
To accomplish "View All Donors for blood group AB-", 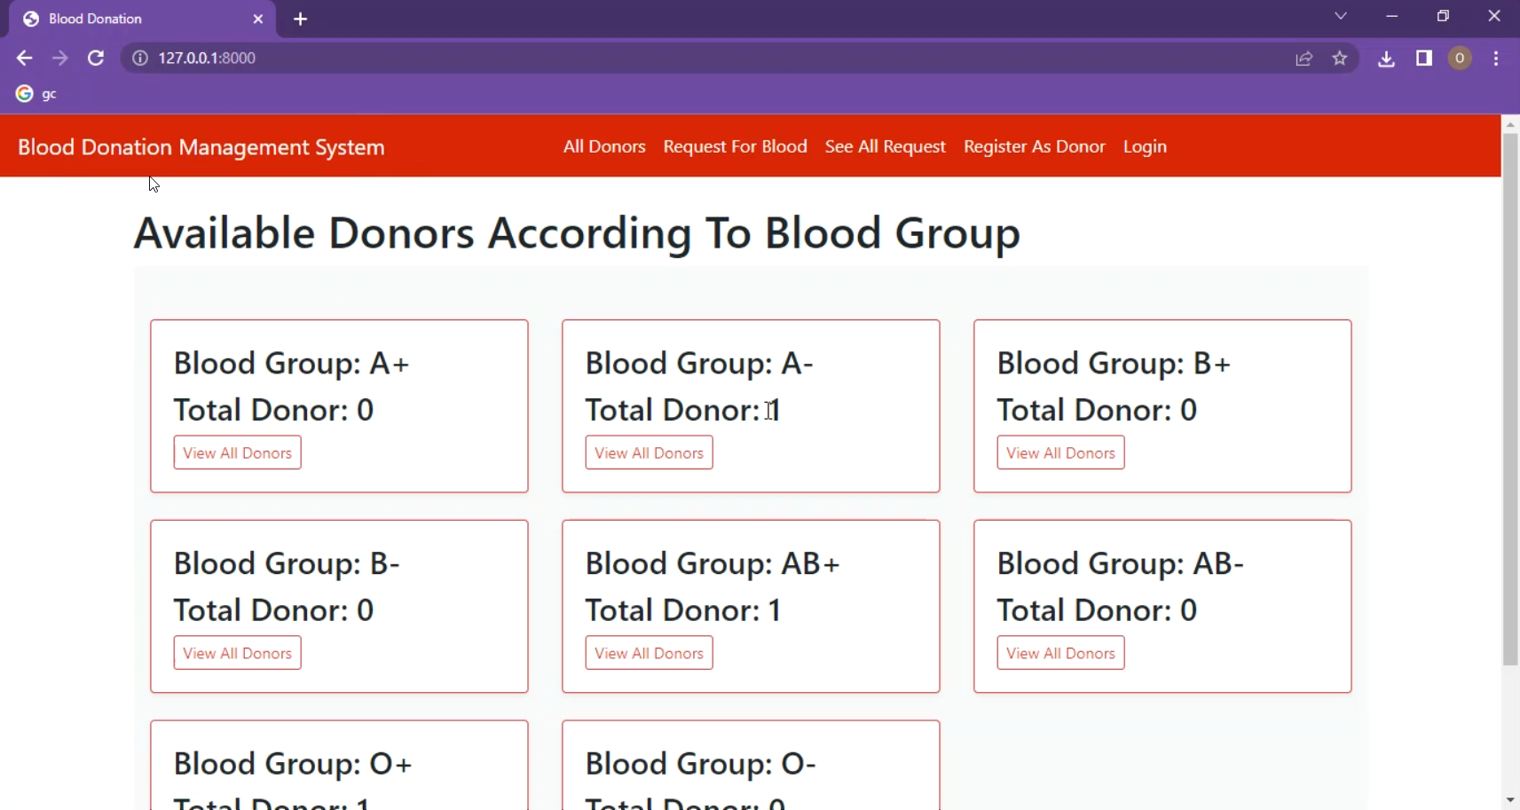I will pyautogui.click(x=1060, y=653).
